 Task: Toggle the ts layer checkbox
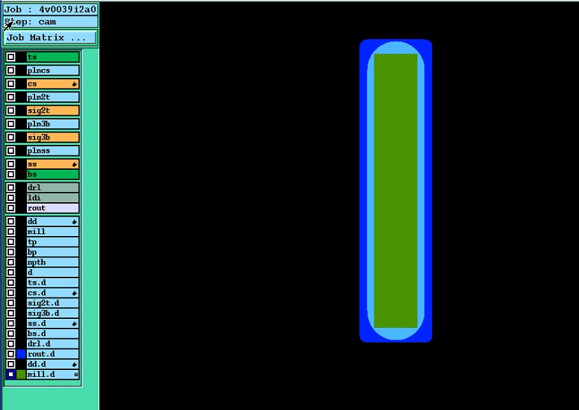click(11, 57)
